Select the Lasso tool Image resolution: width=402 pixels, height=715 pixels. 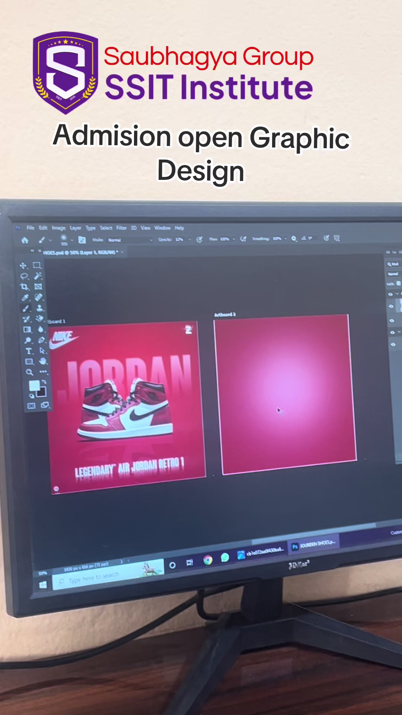coord(24,276)
